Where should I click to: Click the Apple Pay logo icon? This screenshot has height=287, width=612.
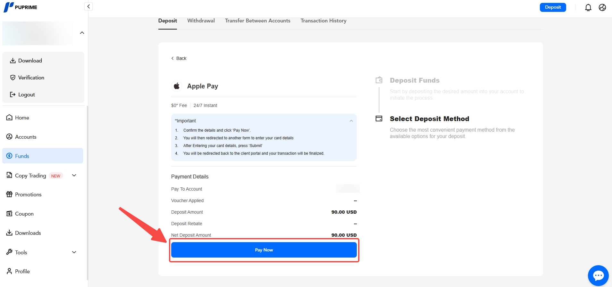tap(177, 86)
